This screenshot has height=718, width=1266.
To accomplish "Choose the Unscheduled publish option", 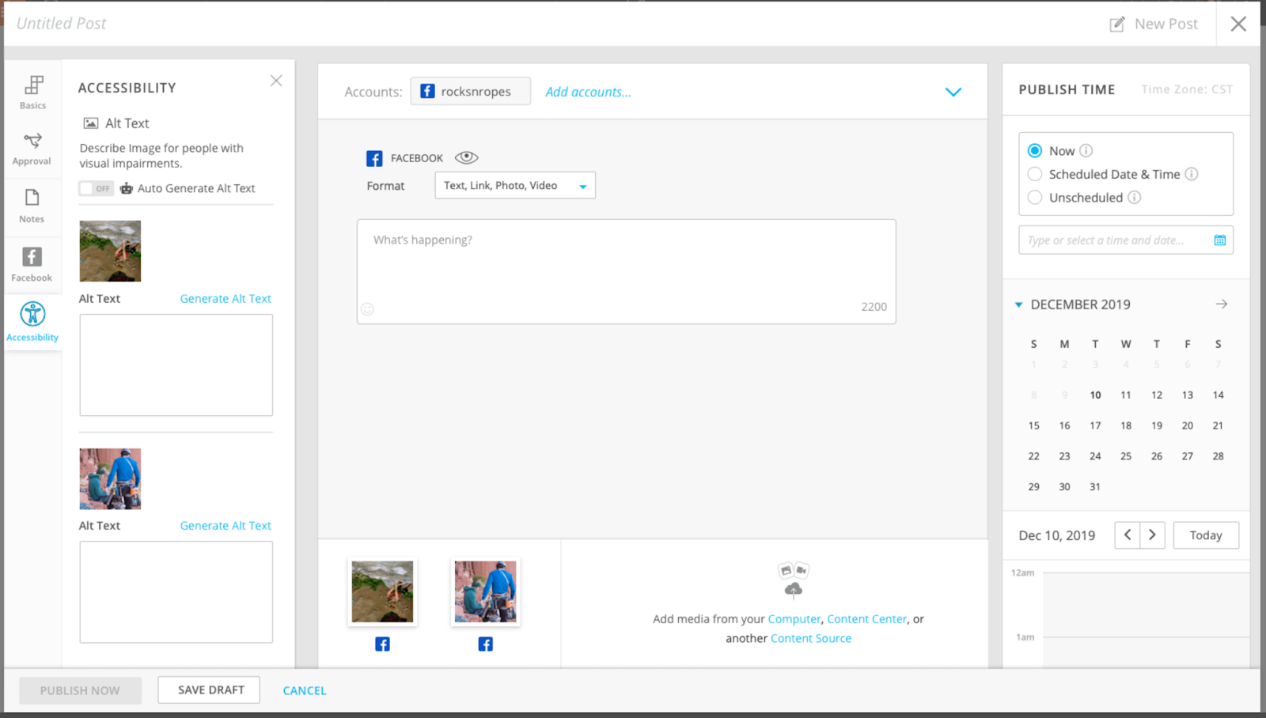I will [1035, 198].
